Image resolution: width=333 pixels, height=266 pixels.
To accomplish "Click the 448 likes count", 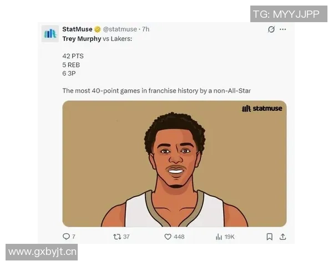I will click(x=179, y=237).
